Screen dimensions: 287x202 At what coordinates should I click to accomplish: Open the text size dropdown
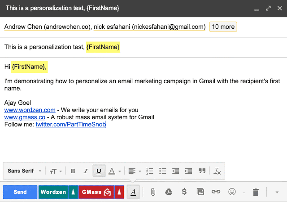tap(55, 171)
